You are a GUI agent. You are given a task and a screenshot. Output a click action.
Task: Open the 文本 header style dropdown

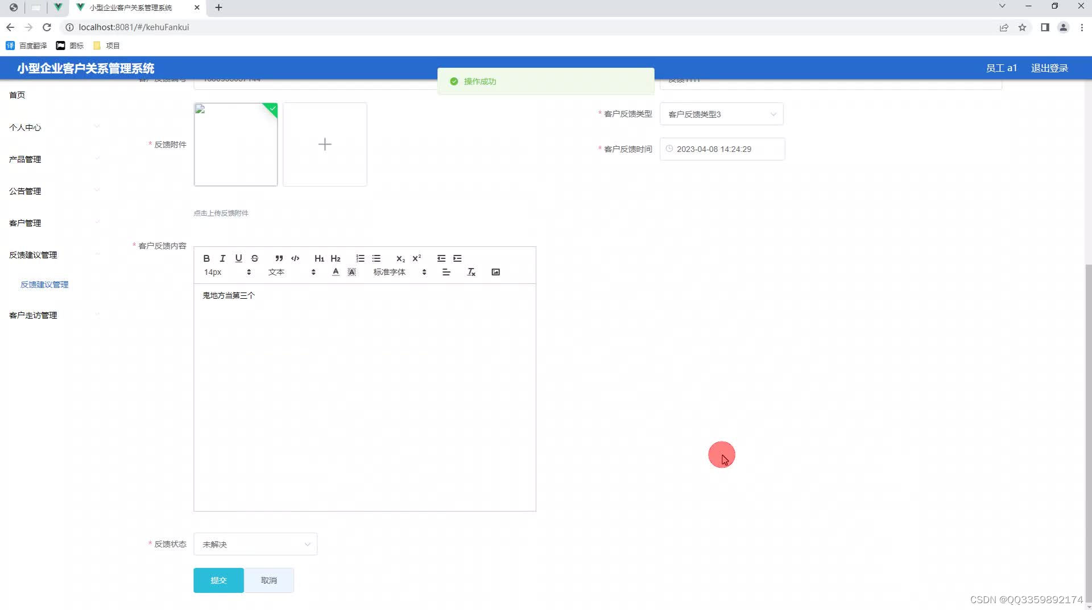292,272
